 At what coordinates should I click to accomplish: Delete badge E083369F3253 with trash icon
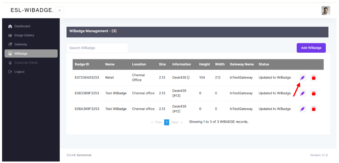click(313, 93)
